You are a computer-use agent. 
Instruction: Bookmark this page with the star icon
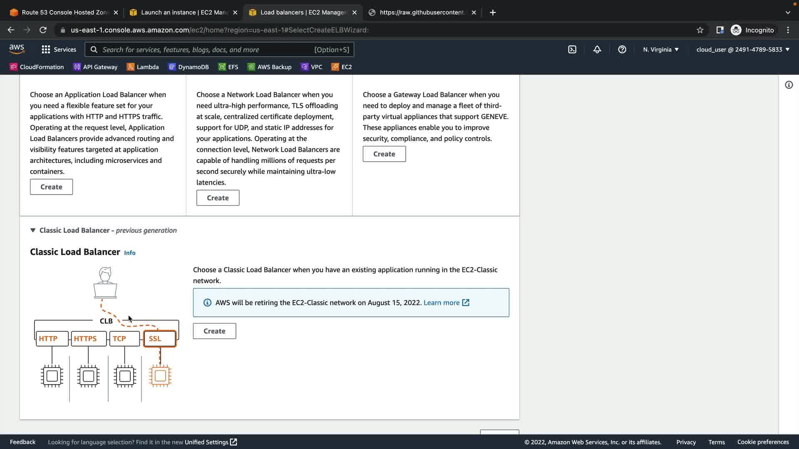click(700, 30)
